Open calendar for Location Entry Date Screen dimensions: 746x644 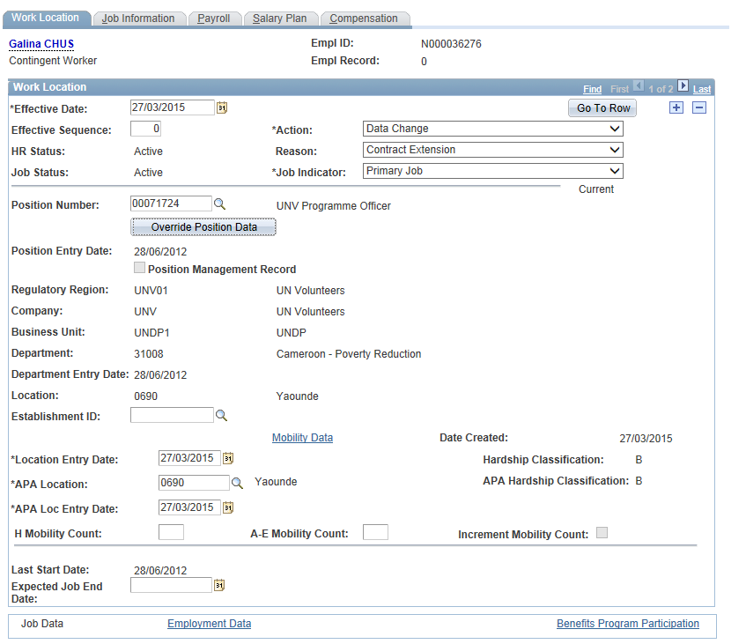click(x=228, y=458)
